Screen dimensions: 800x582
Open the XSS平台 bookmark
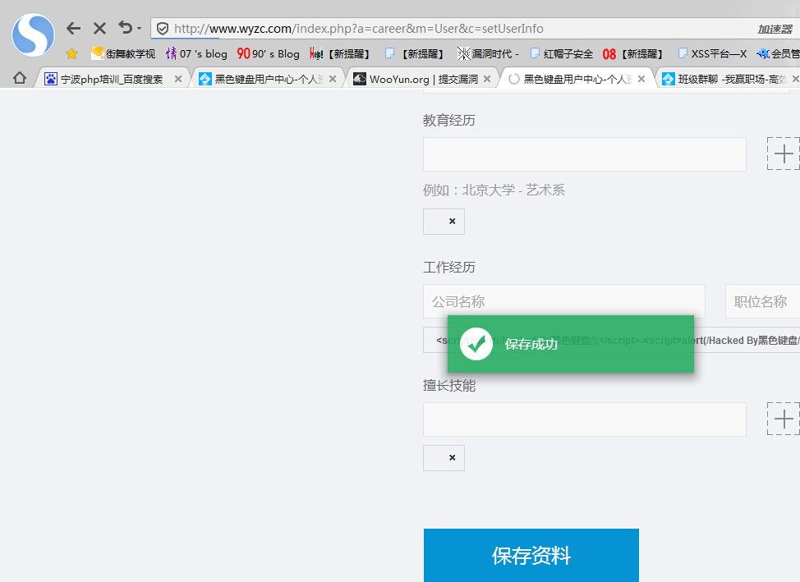click(712, 53)
